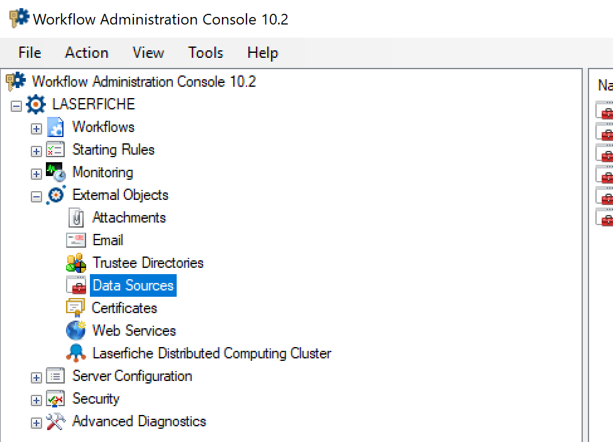
Task: Expand the Server Configuration node
Action: point(36,377)
